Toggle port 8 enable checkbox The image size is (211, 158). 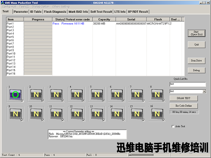[164, 101]
